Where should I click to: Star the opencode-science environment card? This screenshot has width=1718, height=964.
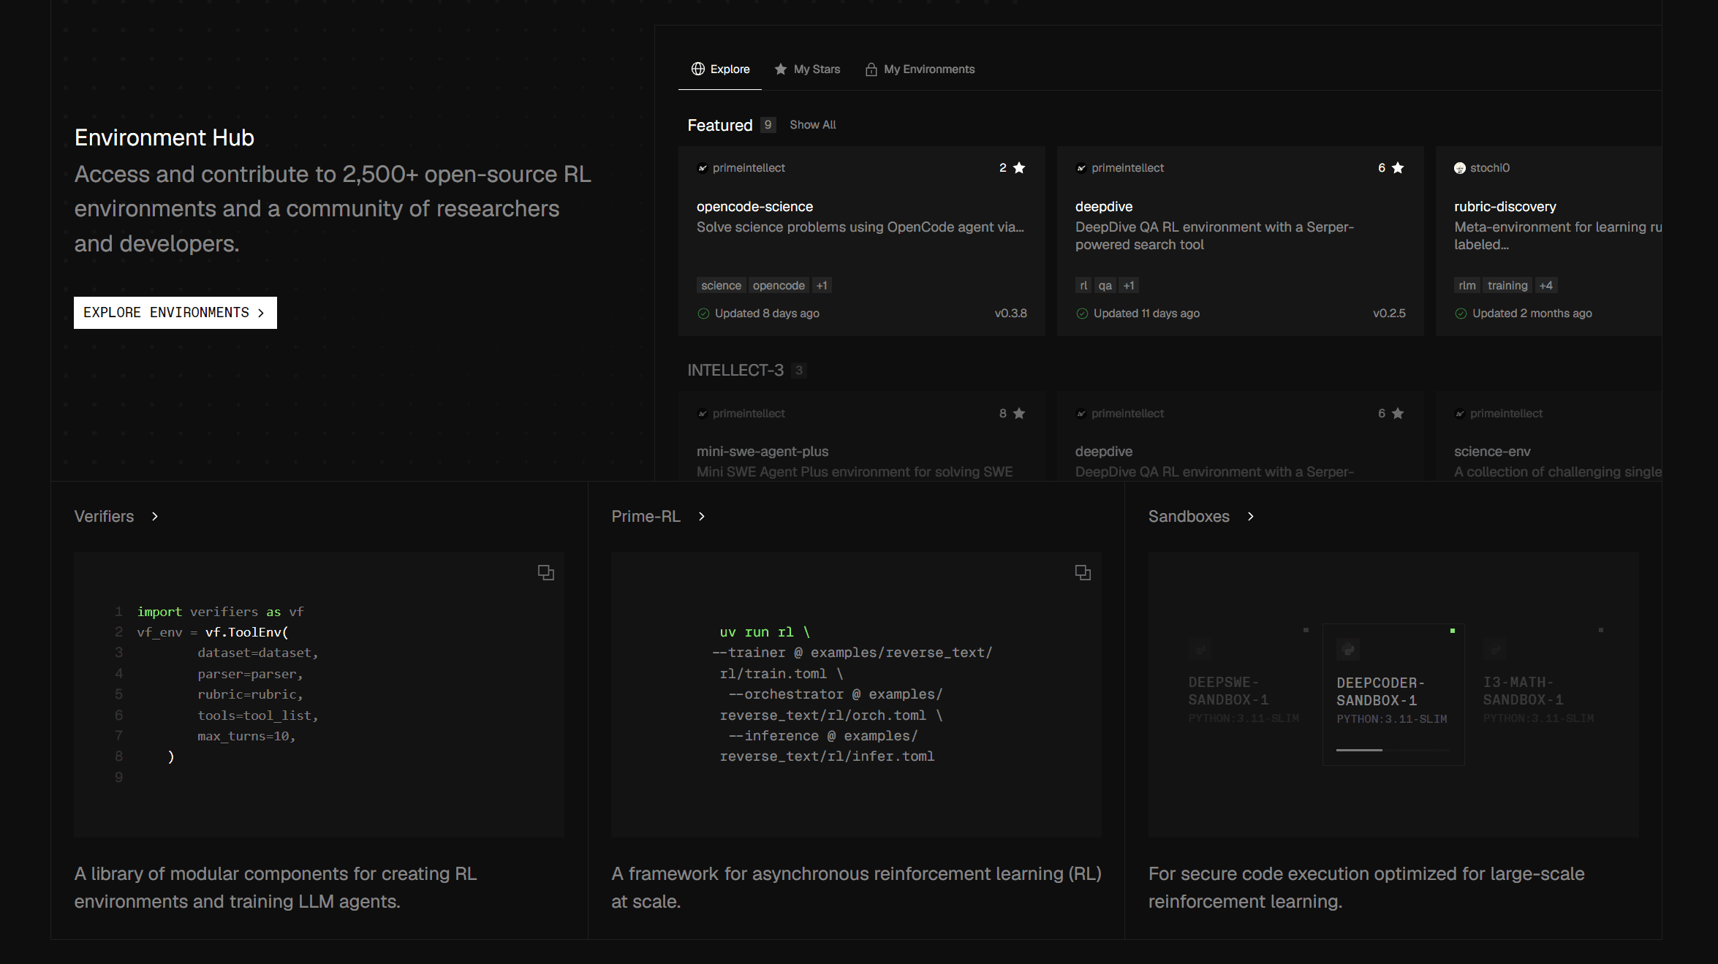pyautogui.click(x=1019, y=168)
